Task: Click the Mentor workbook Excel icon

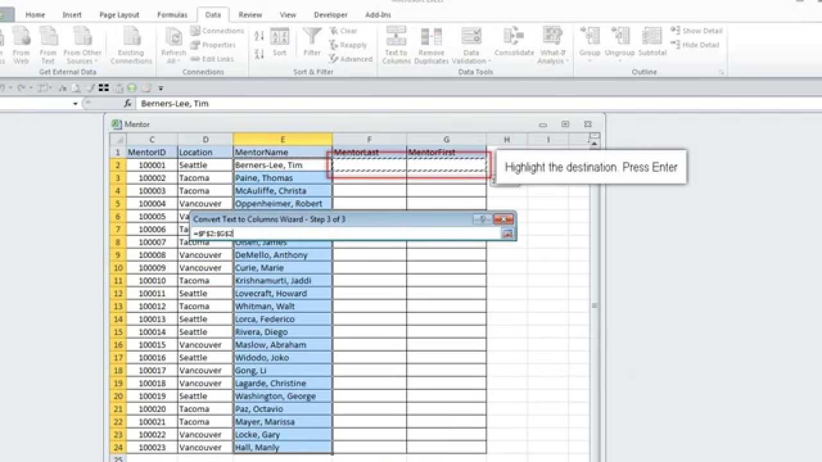Action: pyautogui.click(x=116, y=124)
